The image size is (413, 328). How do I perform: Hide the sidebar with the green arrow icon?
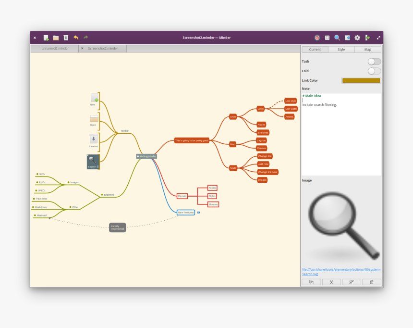pos(367,38)
